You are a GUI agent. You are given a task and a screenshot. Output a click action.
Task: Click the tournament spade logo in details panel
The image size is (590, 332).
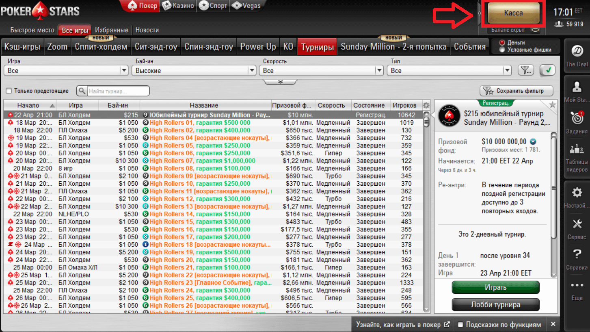click(449, 116)
